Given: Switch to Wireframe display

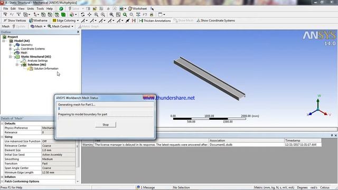Looking at the screenshot, I should 38,21.
